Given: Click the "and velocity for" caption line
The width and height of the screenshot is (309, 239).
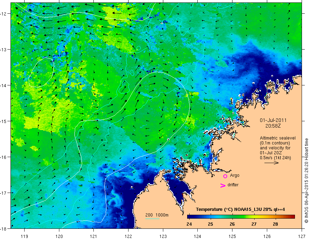Looking at the screenshot, I should [x=275, y=148].
